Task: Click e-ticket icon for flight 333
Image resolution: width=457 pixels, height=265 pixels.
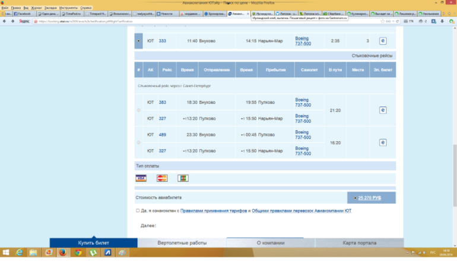Action: tap(382, 41)
